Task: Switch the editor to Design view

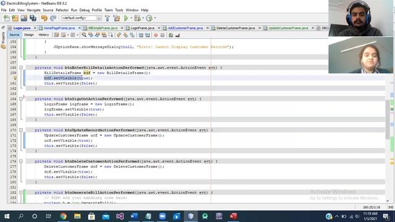Action: pos(29,35)
